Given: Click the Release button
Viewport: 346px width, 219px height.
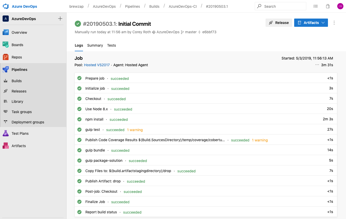Looking at the screenshot, I should (279, 23).
